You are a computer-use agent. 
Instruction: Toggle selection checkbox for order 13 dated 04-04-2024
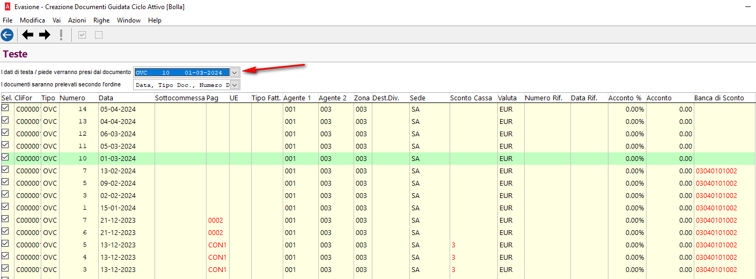[5, 120]
